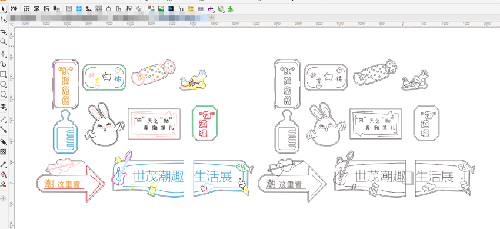Click the landscape picture icon
This screenshot has width=500, height=229.
[x=161, y=9]
